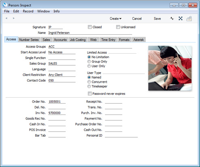The width and height of the screenshot is (200, 167).
Task: Switch to the Asterisk tab
Action: [139, 40]
